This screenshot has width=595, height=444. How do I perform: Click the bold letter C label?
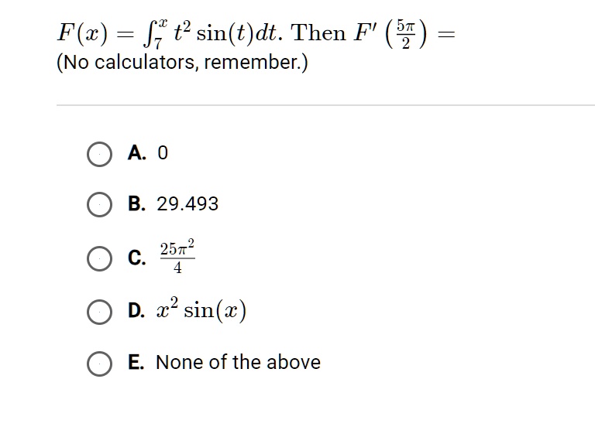(x=137, y=258)
